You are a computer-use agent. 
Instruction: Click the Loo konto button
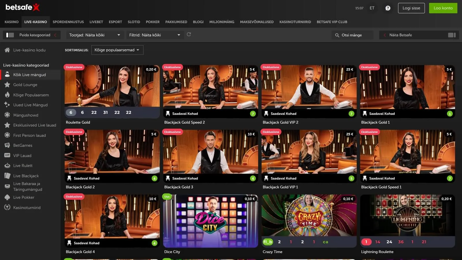point(443,8)
